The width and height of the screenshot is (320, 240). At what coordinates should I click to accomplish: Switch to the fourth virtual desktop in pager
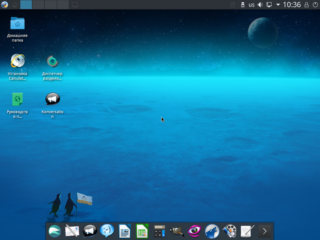point(63,5)
